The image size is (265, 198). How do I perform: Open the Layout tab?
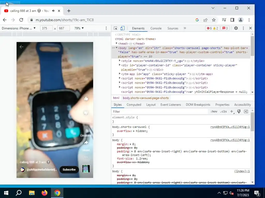(151, 105)
